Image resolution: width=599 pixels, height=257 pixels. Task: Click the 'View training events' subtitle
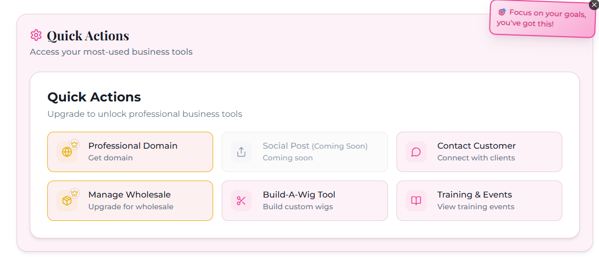(475, 207)
